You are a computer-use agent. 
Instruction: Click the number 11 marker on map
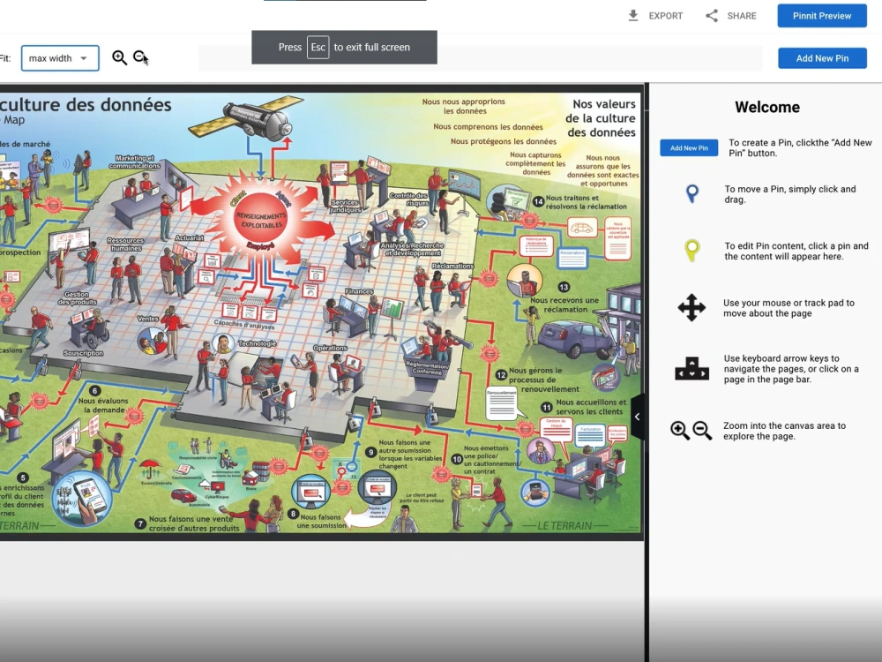pos(547,408)
